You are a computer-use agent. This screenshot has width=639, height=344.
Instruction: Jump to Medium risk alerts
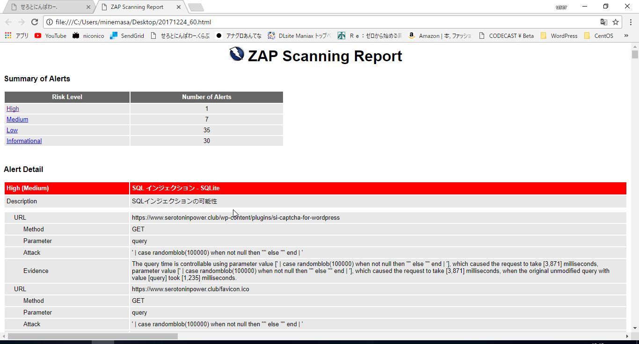coord(17,119)
